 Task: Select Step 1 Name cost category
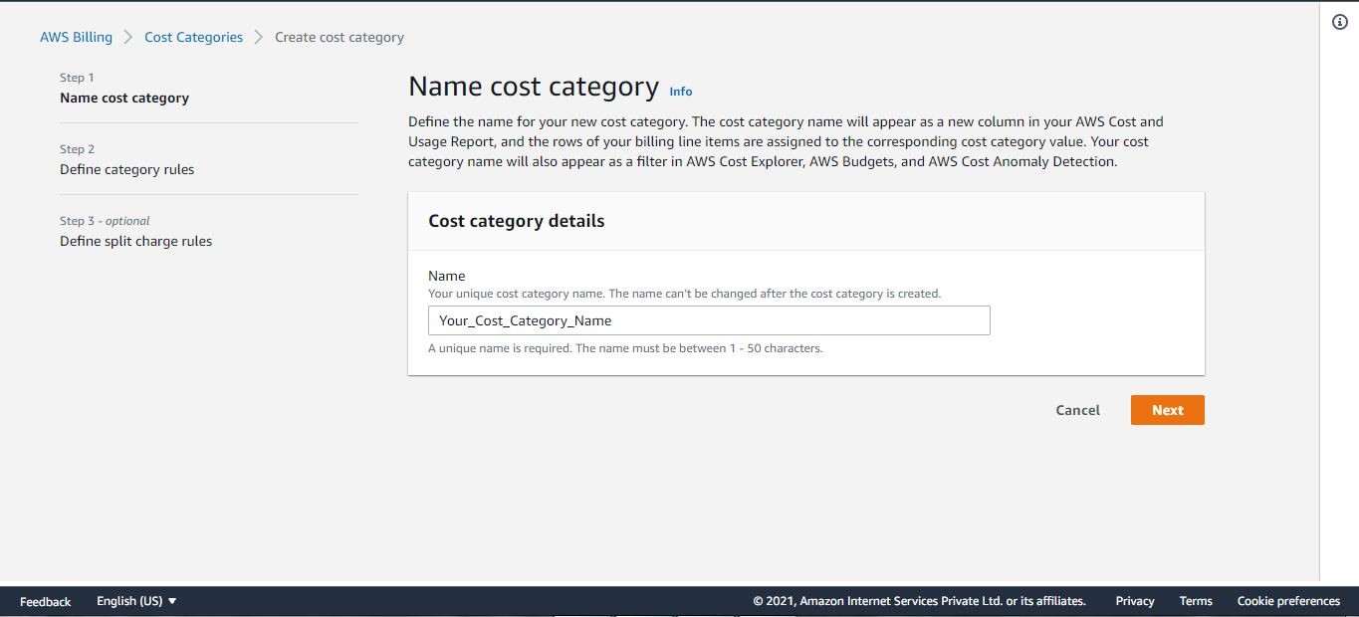[124, 98]
